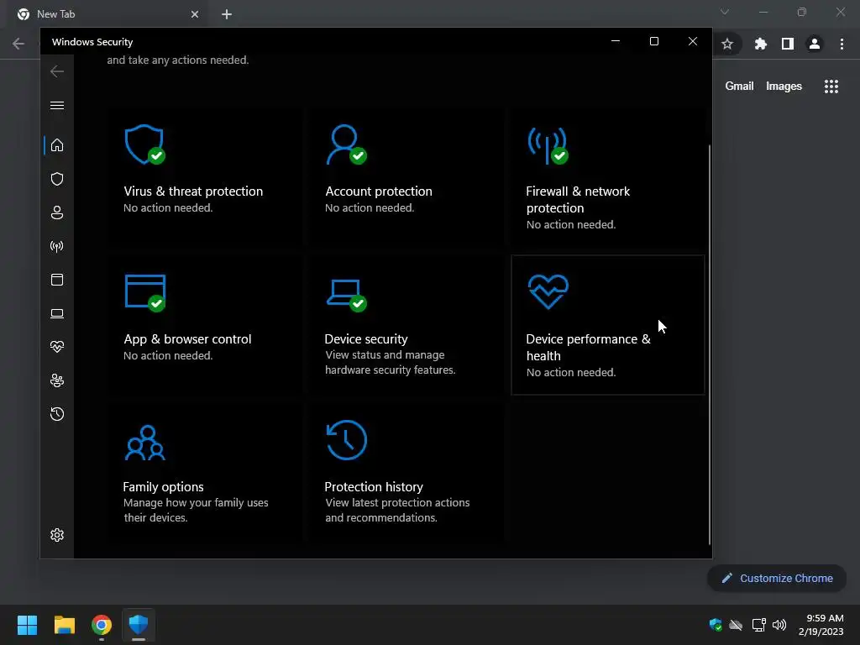This screenshot has height=645, width=860.
Task: Toggle Chrome side panel icon
Action: pyautogui.click(x=788, y=44)
